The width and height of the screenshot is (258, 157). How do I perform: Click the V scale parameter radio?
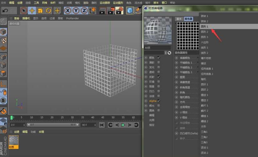(176, 118)
